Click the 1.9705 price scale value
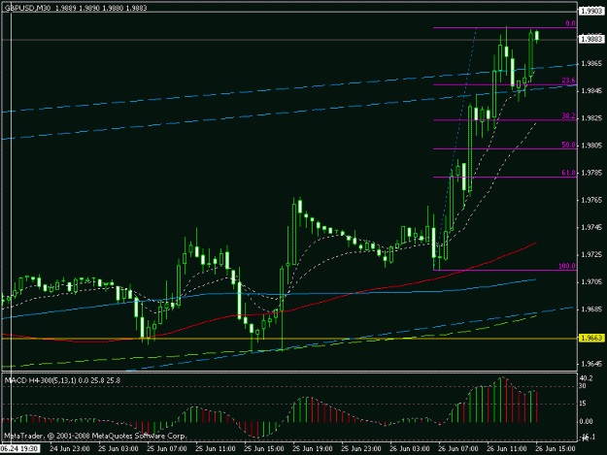Screen dimensions: 607x455 pyautogui.click(x=591, y=282)
